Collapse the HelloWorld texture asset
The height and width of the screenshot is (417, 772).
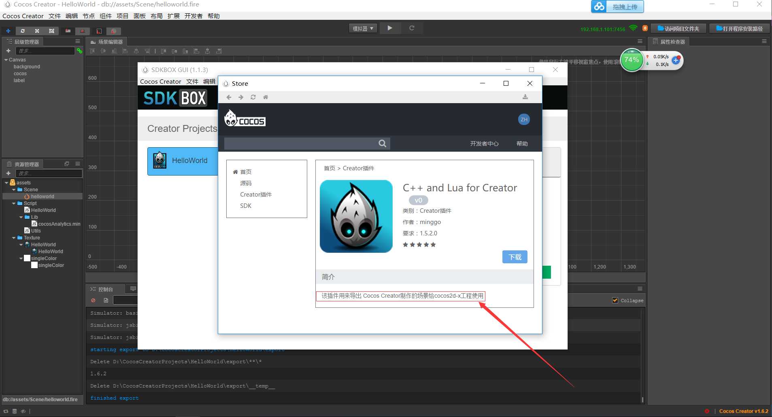[x=21, y=245]
